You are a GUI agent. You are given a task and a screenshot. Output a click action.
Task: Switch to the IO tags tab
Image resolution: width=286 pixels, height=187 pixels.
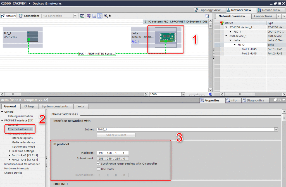pyautogui.click(x=29, y=106)
